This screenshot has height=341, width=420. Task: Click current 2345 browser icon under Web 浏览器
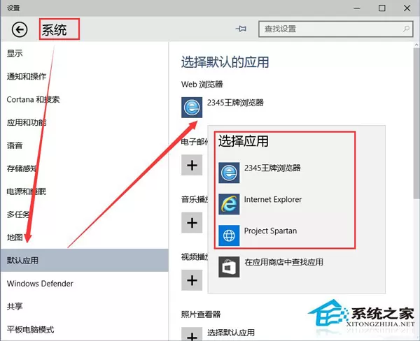point(192,108)
